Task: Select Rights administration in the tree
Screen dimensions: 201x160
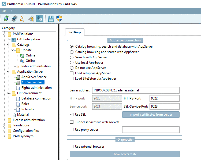Action: [36, 88]
